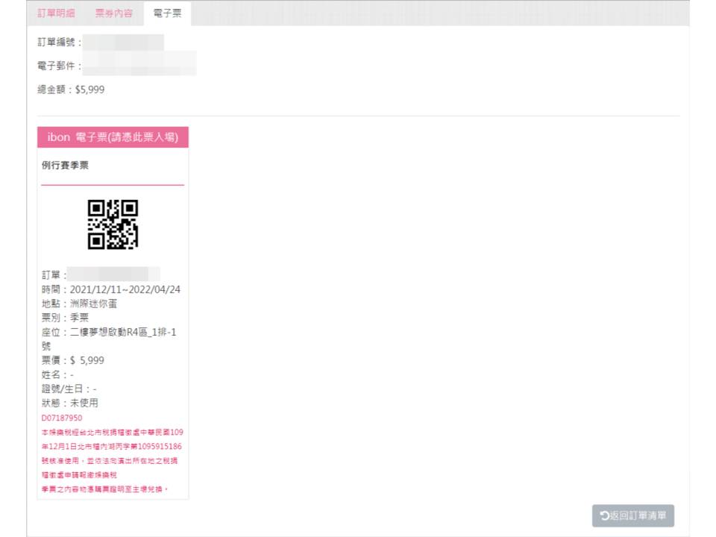Click the 狀態：未使用 status line
The image size is (716, 537).
tap(70, 403)
